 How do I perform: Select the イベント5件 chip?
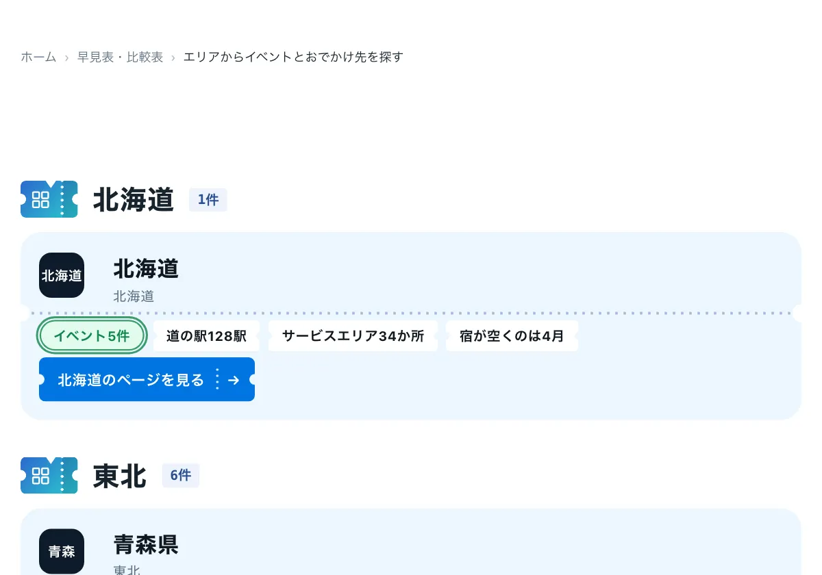coord(92,336)
